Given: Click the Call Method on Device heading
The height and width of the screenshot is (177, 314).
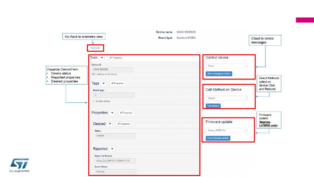Looking at the screenshot, I should pyautogui.click(x=223, y=90).
